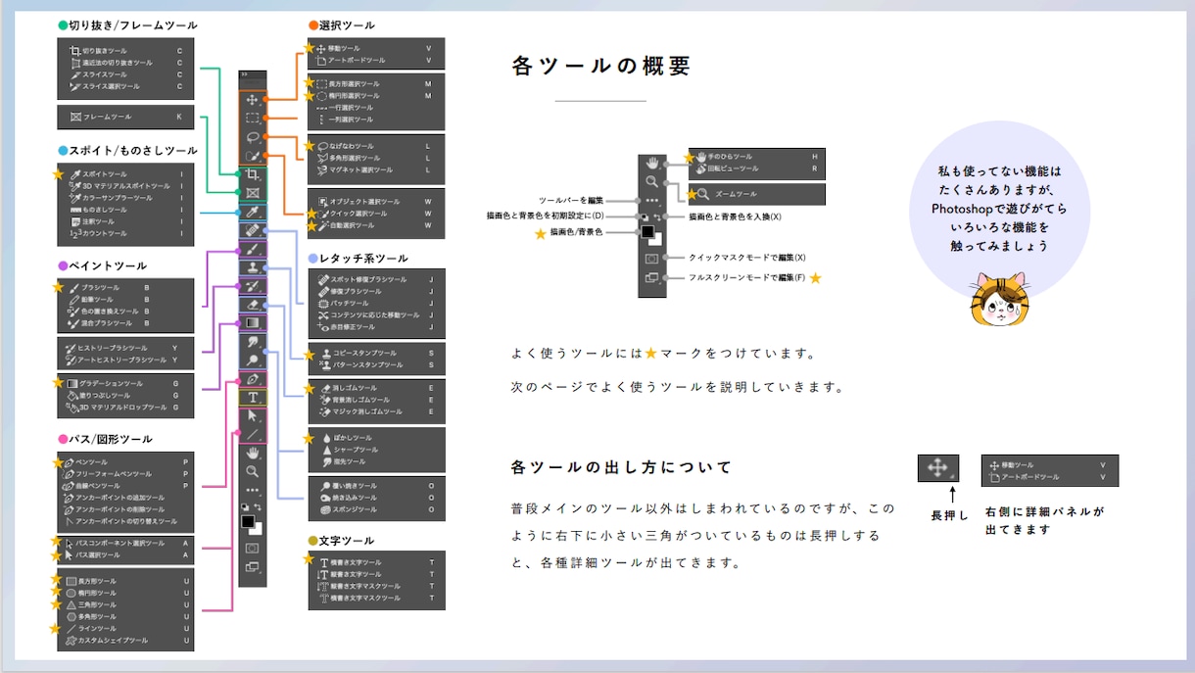Viewport: 1195px width, 673px height.
Task: Click black foreground swatch beside 描画色/背景色 label
Action: click(646, 232)
